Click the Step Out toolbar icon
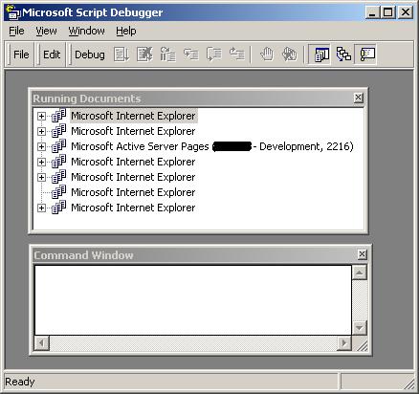The height and width of the screenshot is (394, 419). (x=237, y=55)
